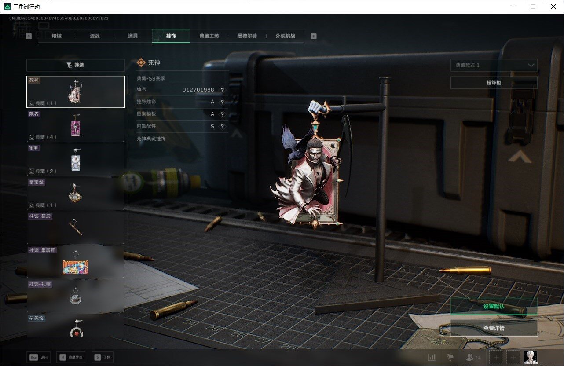Add a teammate using first plus slot

tap(496, 357)
